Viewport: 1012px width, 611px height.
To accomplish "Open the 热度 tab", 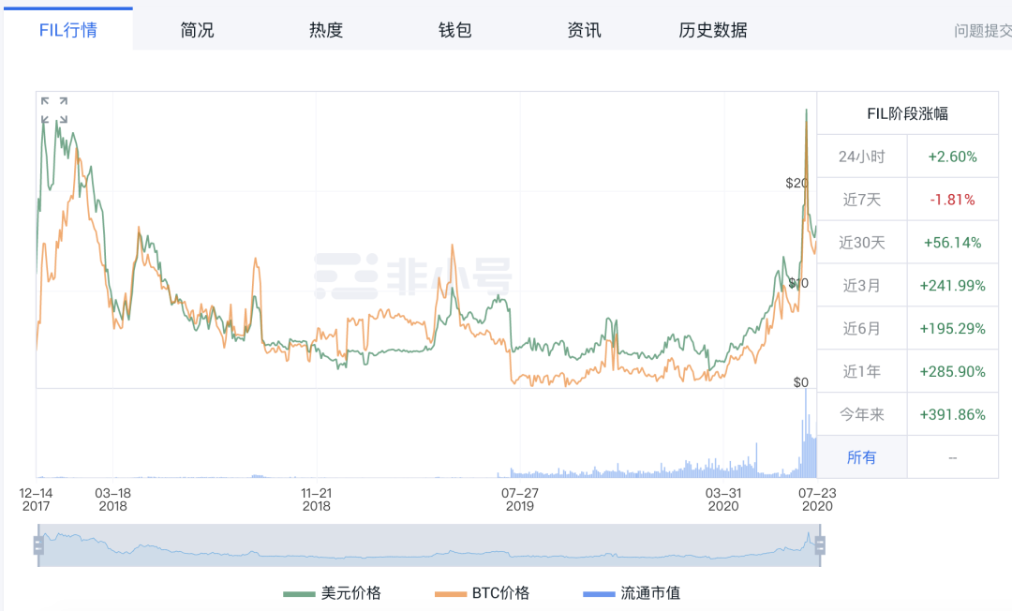I will coord(326,30).
